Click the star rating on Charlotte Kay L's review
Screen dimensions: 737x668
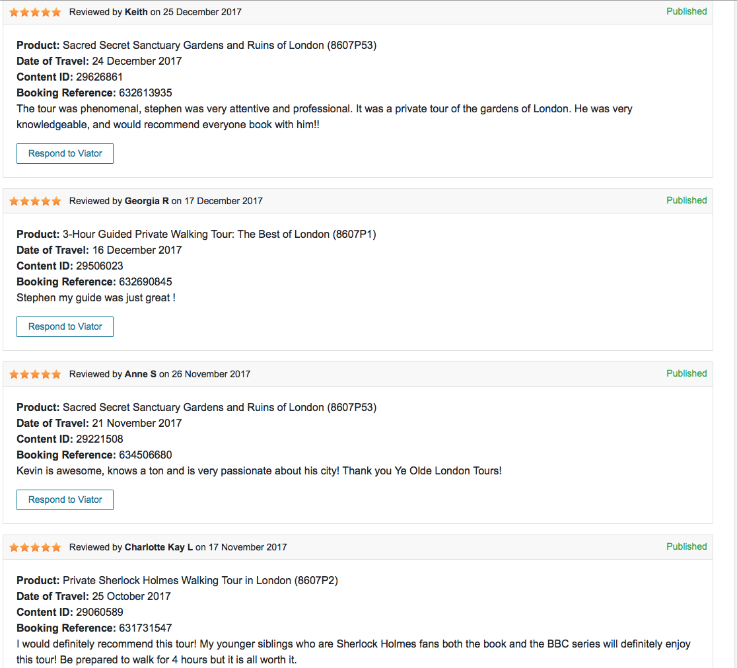pyautogui.click(x=35, y=547)
